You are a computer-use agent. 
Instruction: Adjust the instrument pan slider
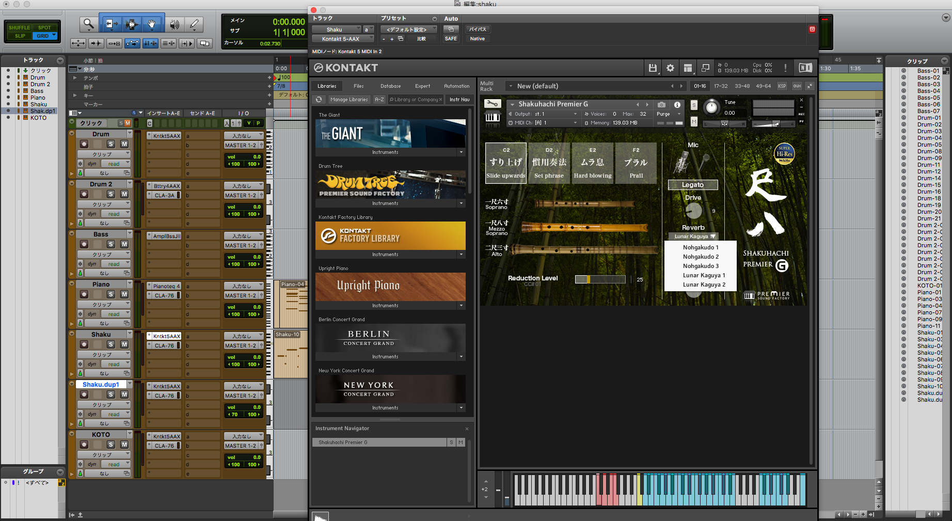(x=724, y=124)
